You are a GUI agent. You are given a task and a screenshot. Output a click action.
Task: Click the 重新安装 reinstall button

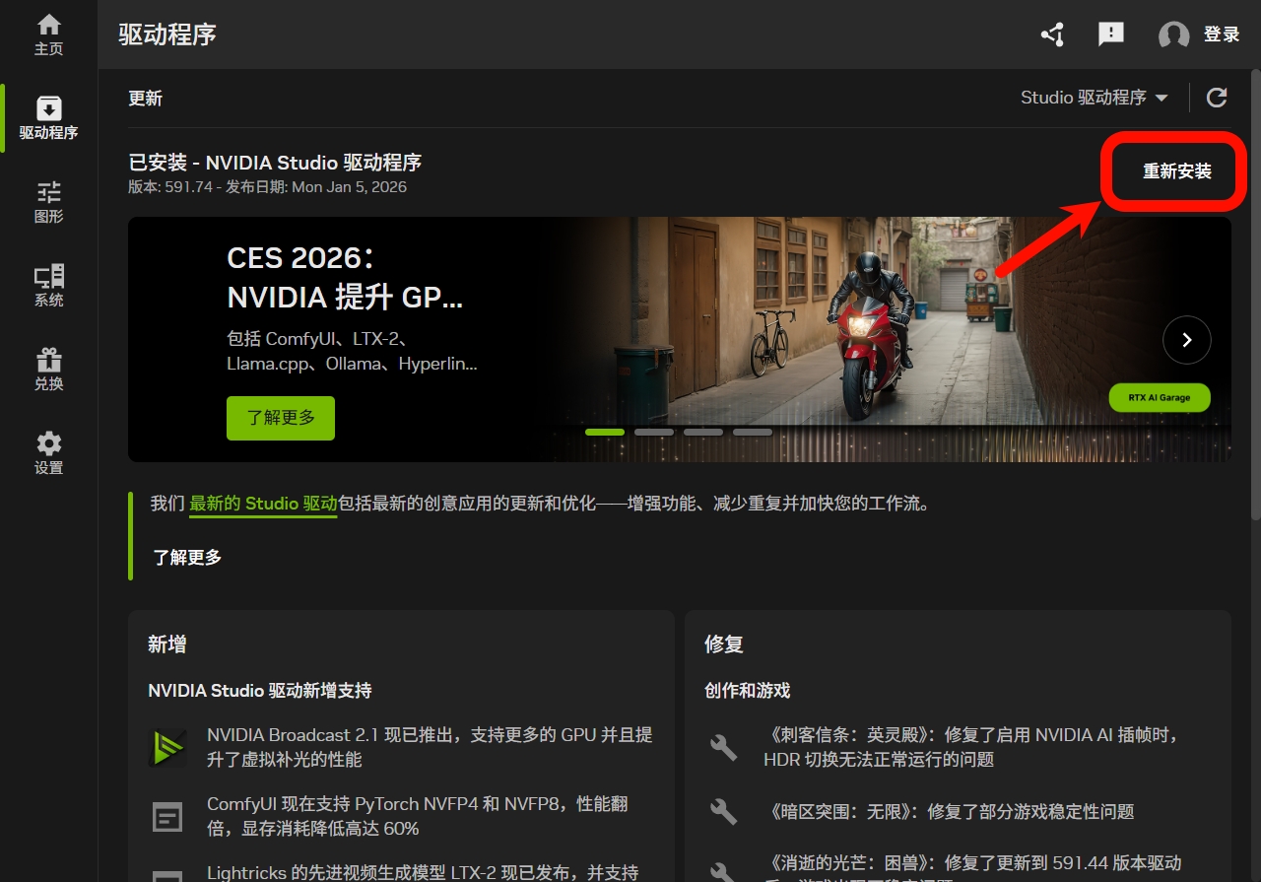(1176, 171)
